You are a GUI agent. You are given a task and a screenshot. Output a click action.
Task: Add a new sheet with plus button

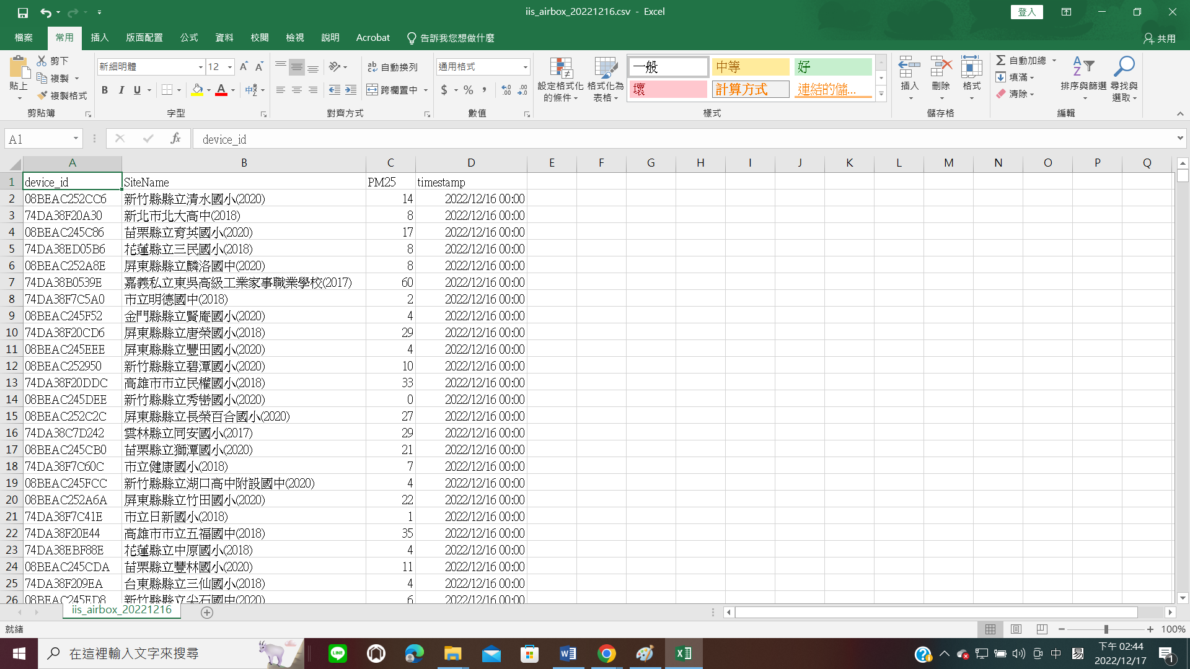207,612
